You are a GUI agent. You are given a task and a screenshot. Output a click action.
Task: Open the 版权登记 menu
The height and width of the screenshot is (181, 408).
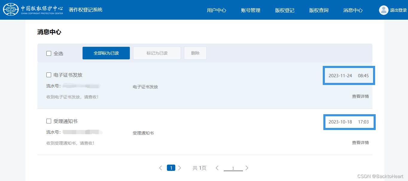pos(285,10)
